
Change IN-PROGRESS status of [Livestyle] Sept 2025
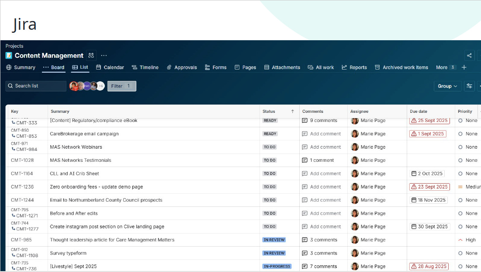[x=277, y=266]
